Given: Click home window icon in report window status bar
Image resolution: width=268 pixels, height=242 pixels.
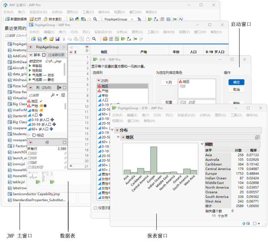Looking at the screenshot, I should point(244,223).
